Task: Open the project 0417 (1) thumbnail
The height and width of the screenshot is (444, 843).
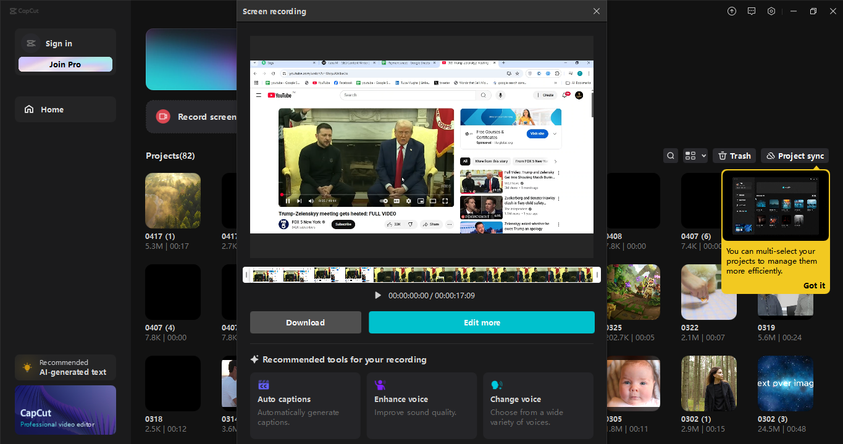Action: pyautogui.click(x=172, y=200)
